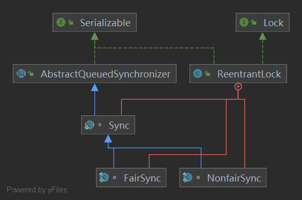
Task: Click the green implements arrowhead below Lock
Action: (x=262, y=36)
